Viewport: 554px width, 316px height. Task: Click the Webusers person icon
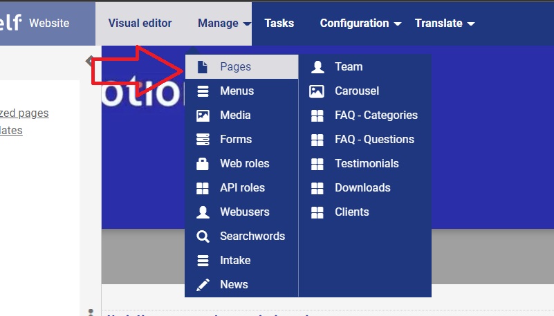[x=203, y=212]
